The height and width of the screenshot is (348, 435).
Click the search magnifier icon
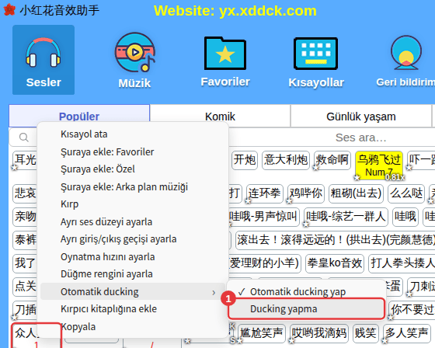point(24,137)
